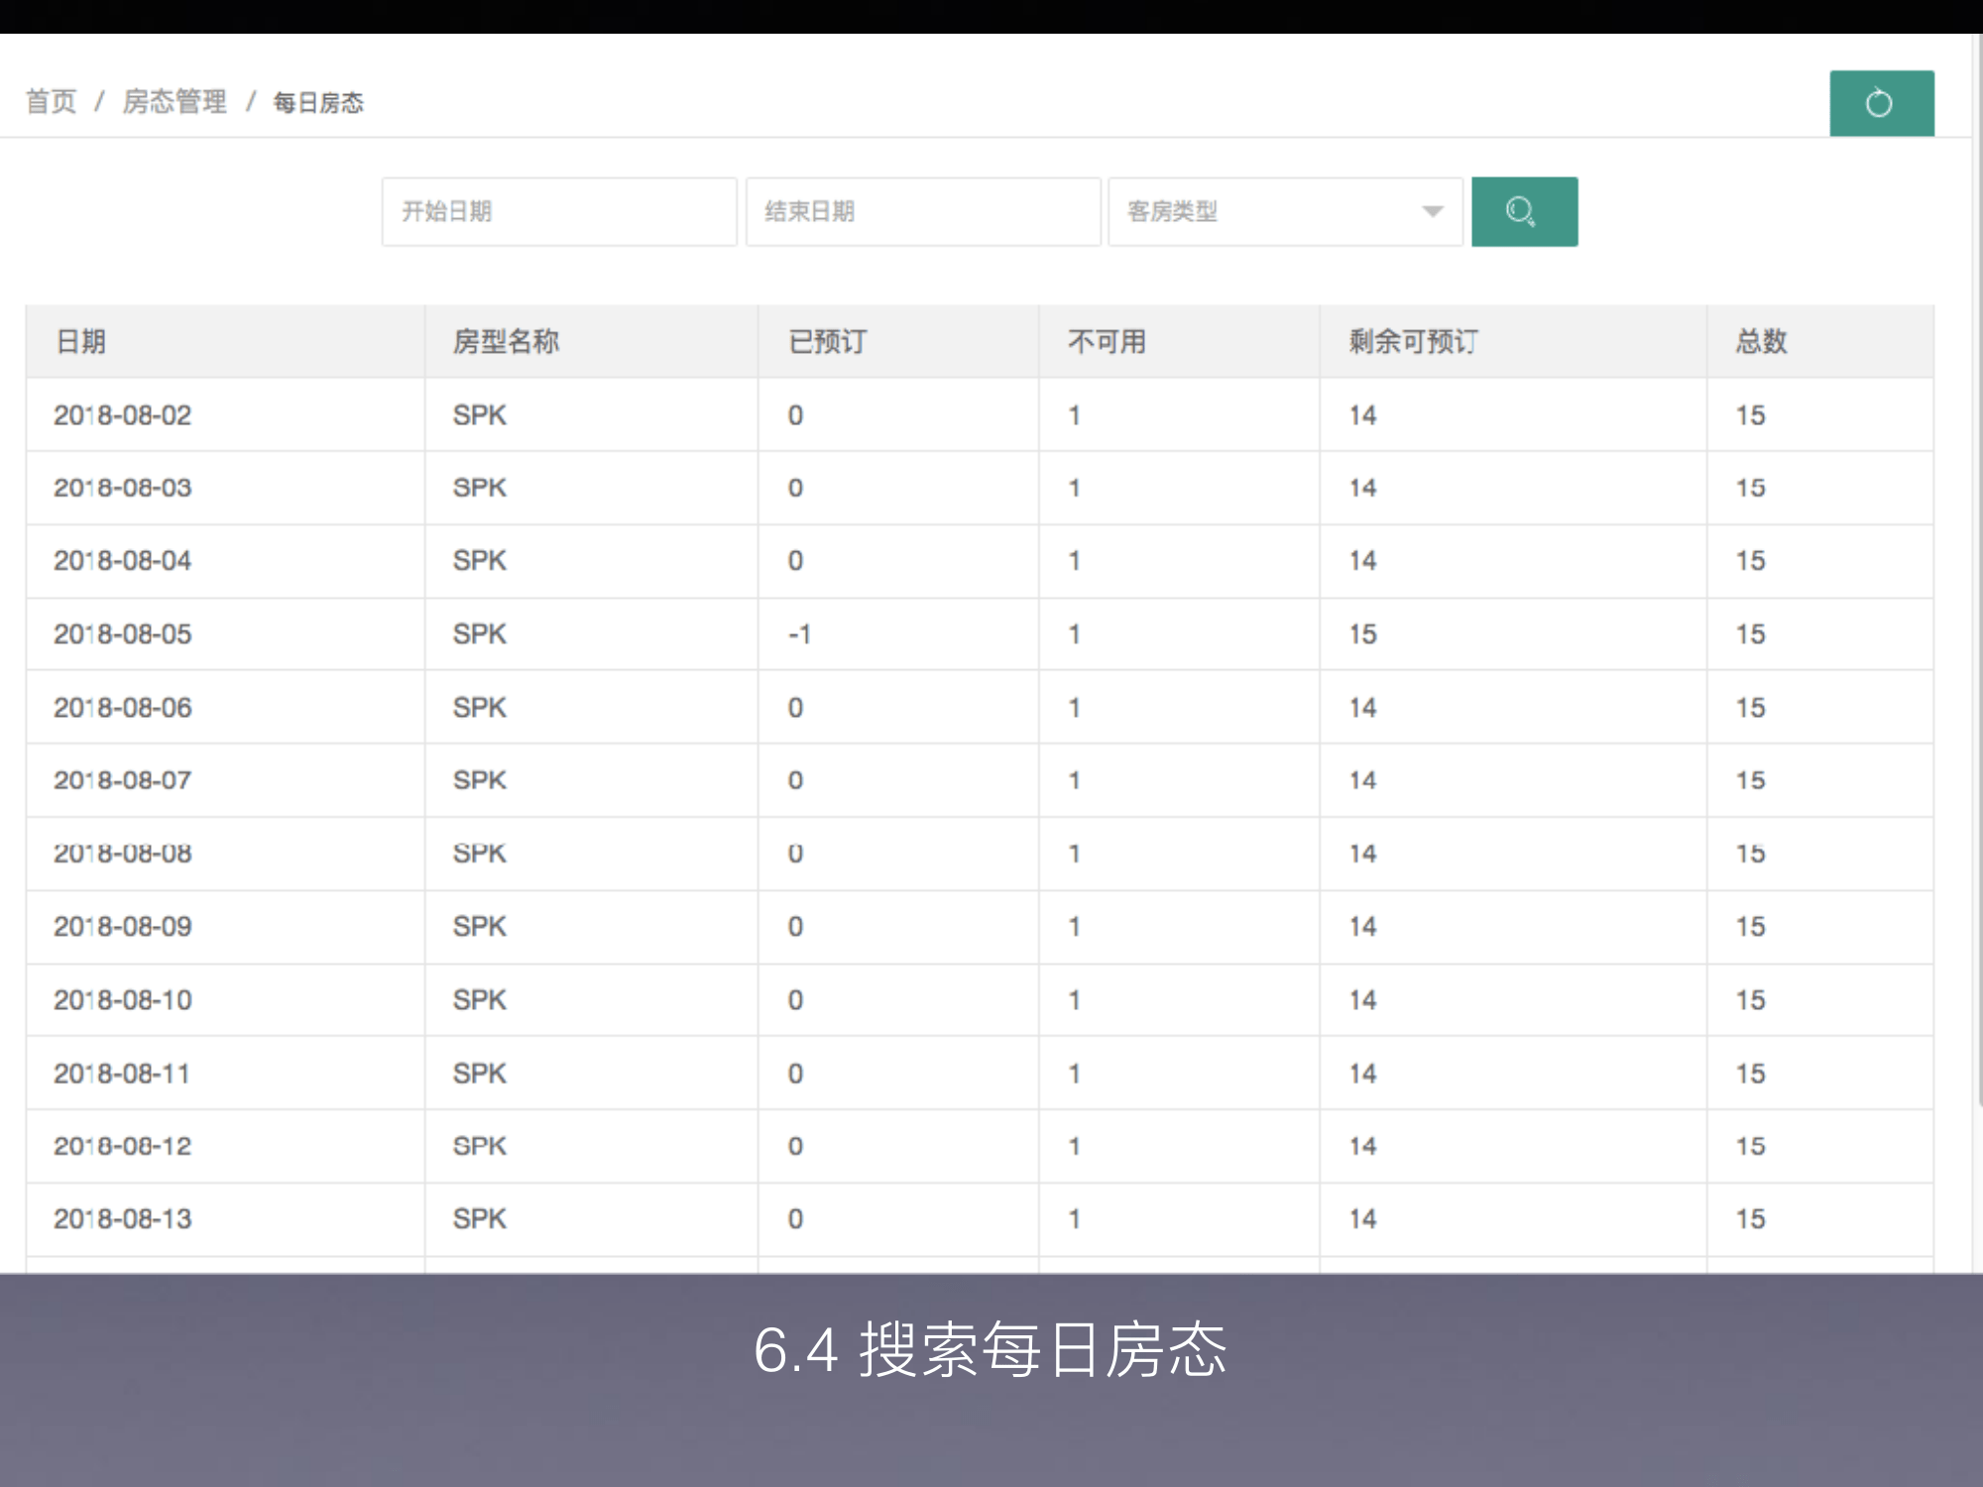Screen dimensions: 1983x1487
Task: Select the SPK cell for 2018-08-02
Action: point(479,414)
